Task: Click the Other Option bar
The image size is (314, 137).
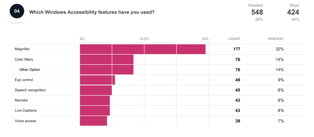Action: (107, 69)
